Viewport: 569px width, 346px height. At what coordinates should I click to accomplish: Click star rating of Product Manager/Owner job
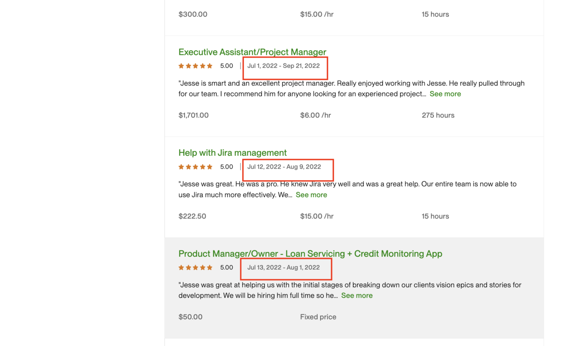coord(196,267)
